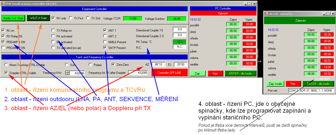Toggle the RX only checkbox

click(x=53, y=18)
